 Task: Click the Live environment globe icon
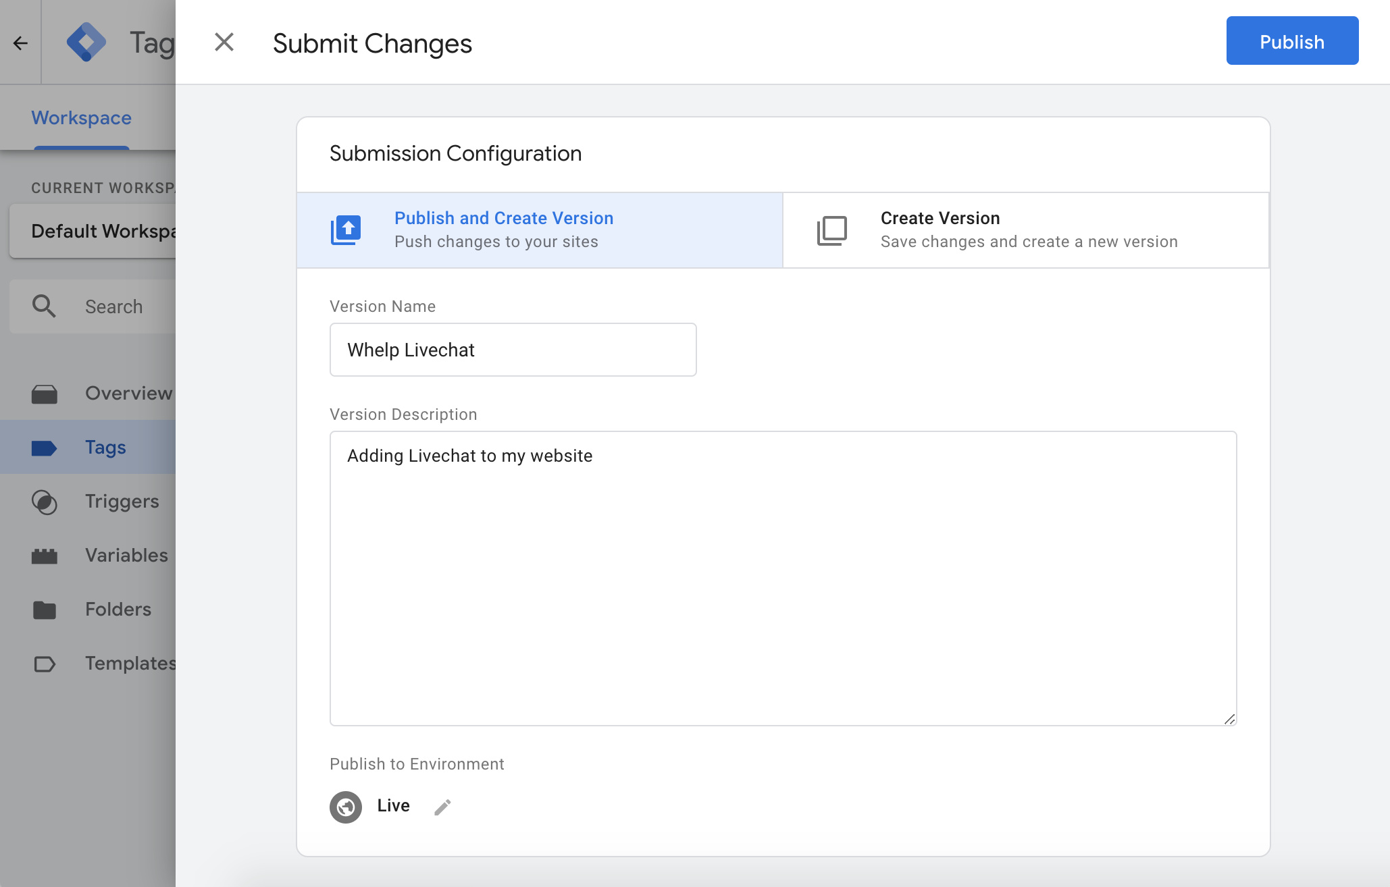tap(346, 807)
